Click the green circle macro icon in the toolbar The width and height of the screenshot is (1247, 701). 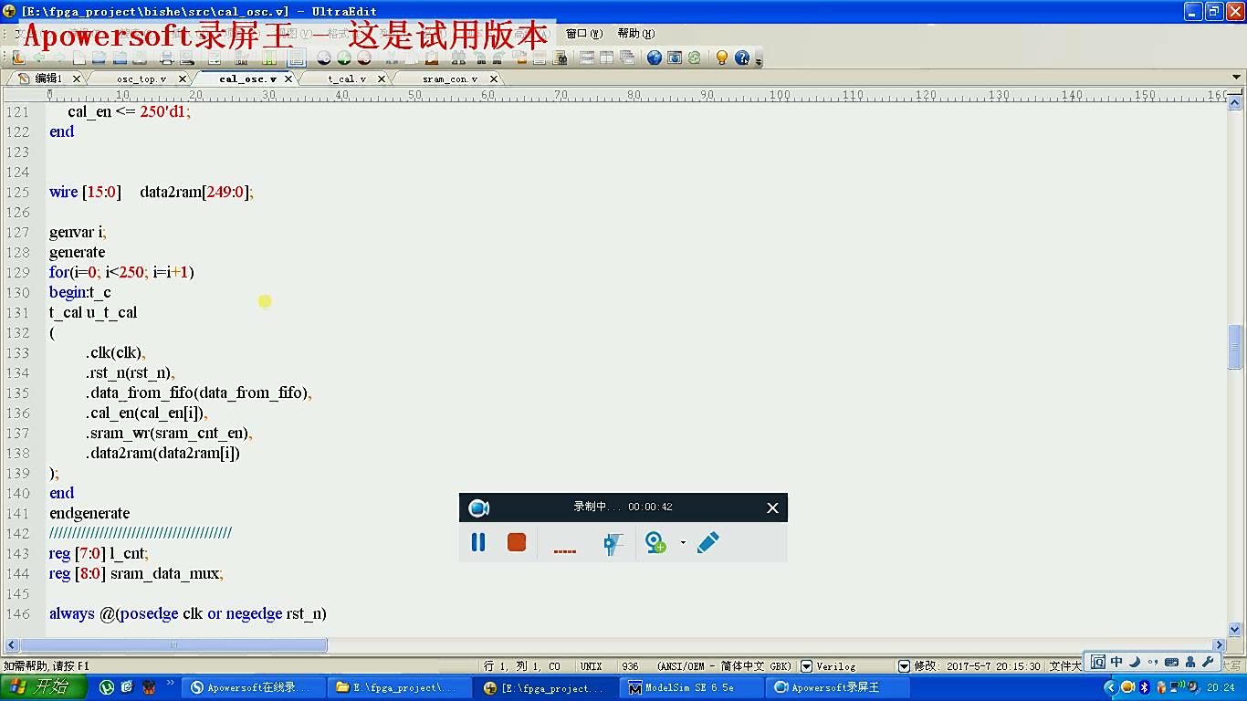[344, 58]
